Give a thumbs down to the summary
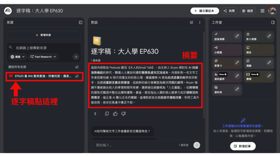The image size is (280, 157). pos(123,114)
